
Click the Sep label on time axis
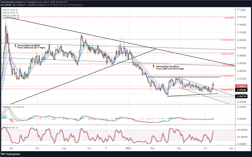coord(231,148)
